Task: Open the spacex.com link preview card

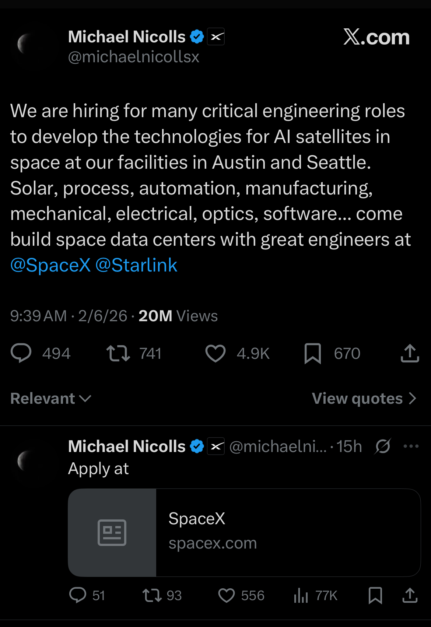Action: pyautogui.click(x=244, y=532)
